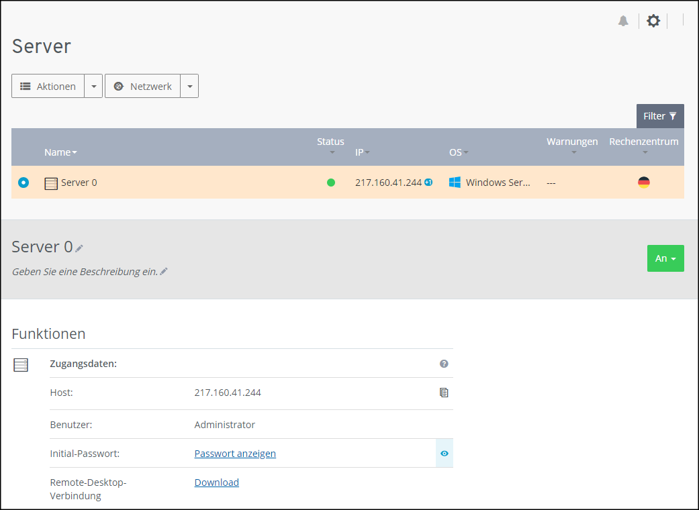Click the +1 additional IP badge
Screen dimensions: 699x510
428,183
